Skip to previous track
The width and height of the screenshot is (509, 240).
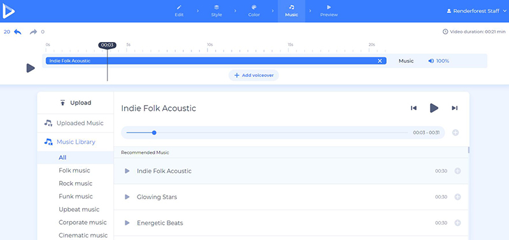coord(414,108)
